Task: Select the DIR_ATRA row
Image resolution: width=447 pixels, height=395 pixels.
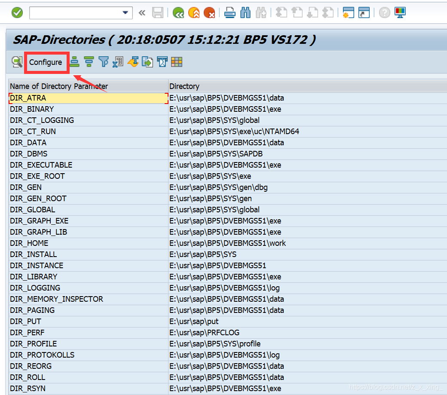Action: (89, 98)
